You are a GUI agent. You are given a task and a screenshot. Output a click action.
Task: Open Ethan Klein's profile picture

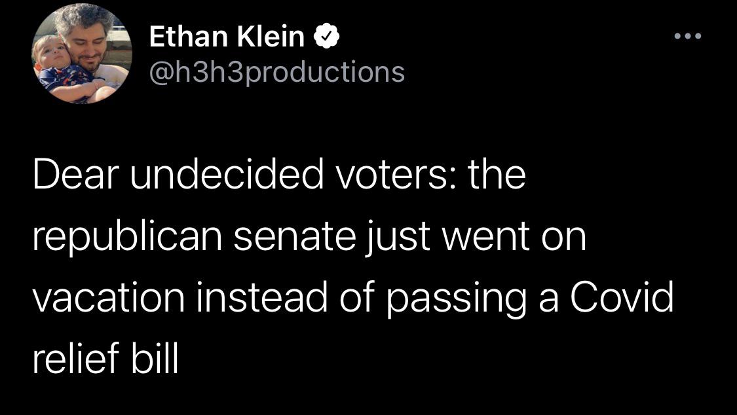click(x=81, y=55)
